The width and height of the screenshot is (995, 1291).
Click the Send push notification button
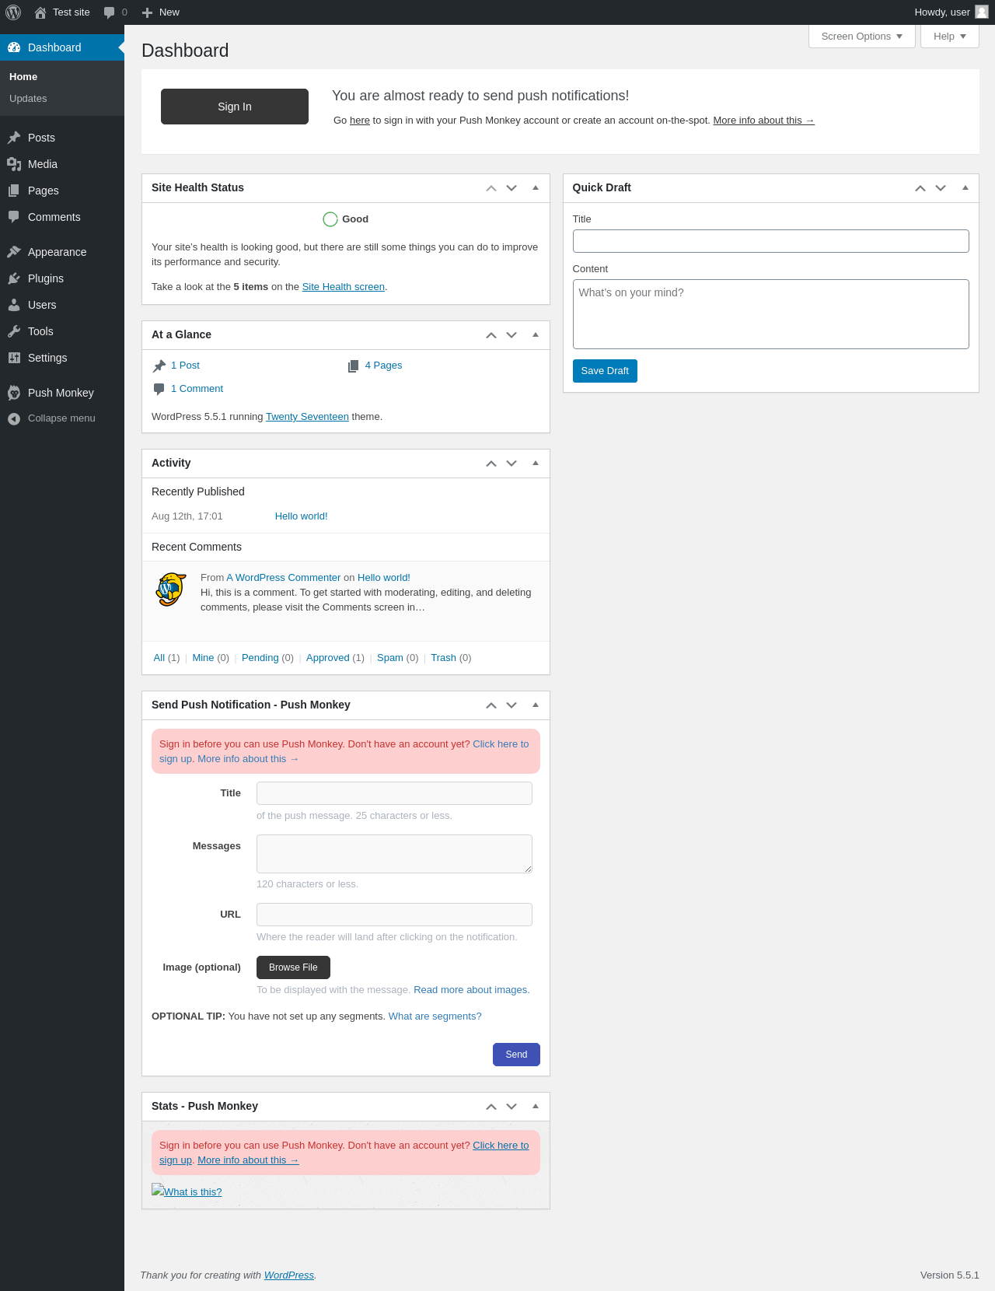(516, 1055)
